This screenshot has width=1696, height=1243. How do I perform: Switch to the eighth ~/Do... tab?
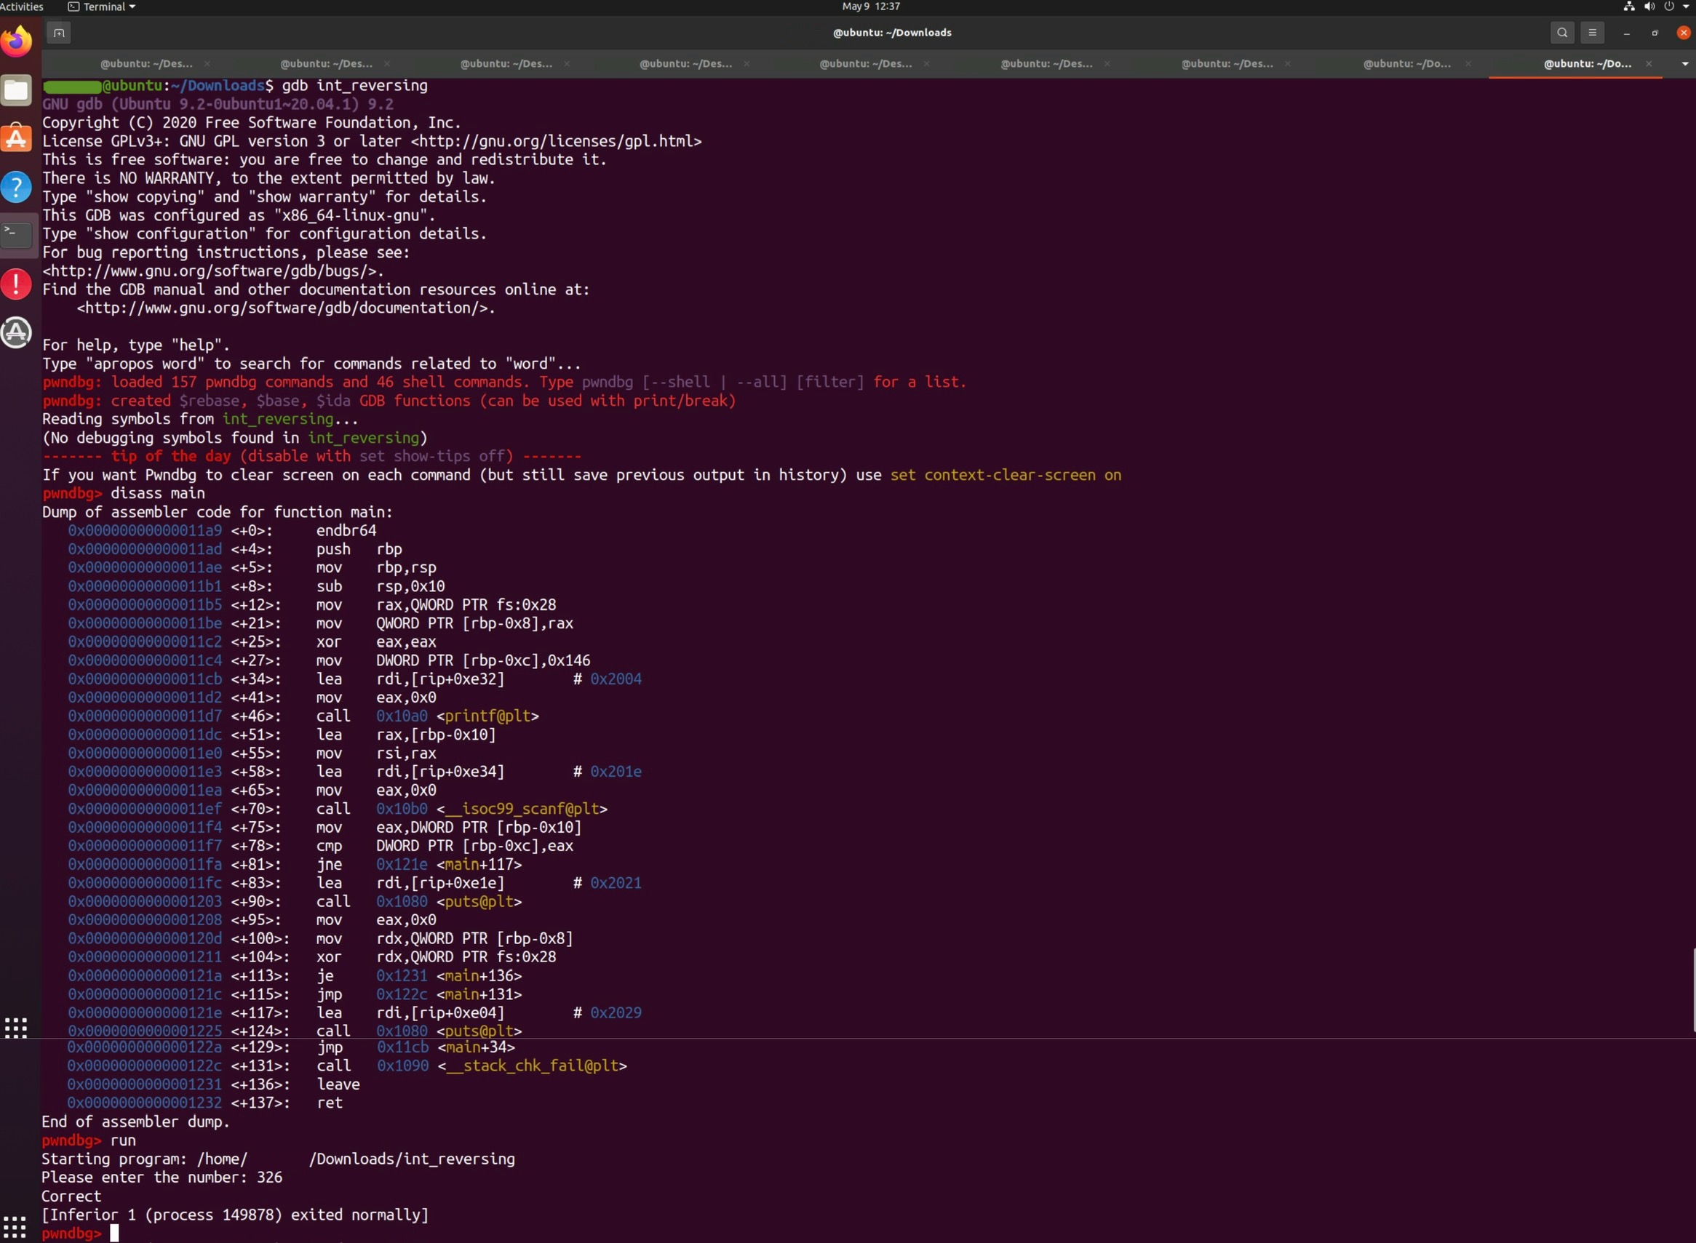click(x=1407, y=64)
